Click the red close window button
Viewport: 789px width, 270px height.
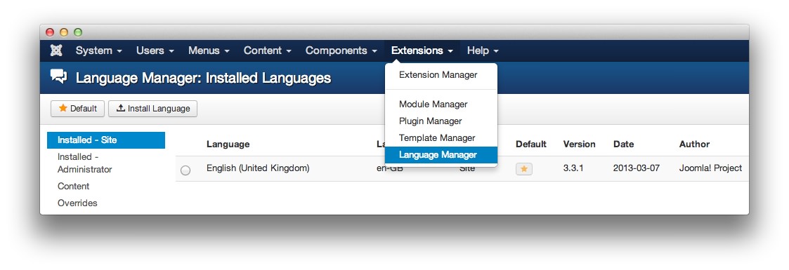50,32
